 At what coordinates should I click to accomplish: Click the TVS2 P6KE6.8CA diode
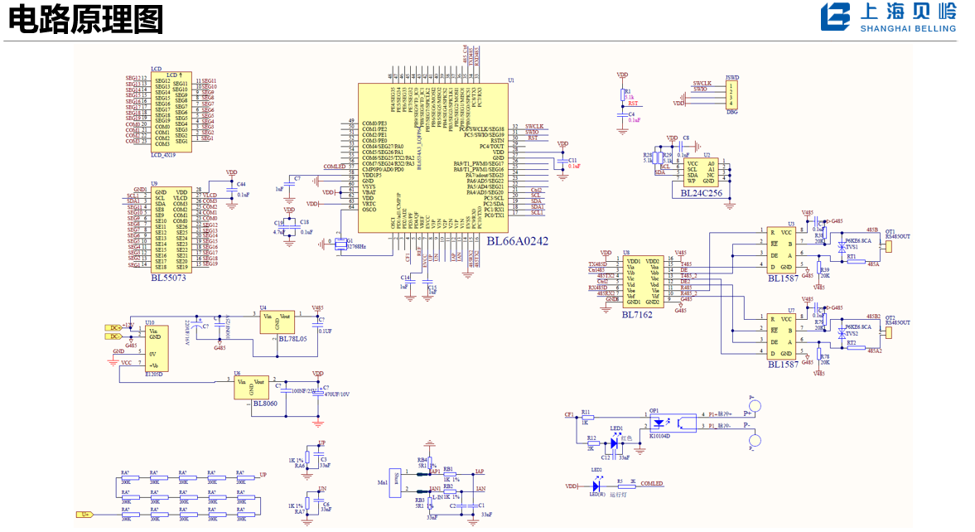pyautogui.click(x=842, y=333)
